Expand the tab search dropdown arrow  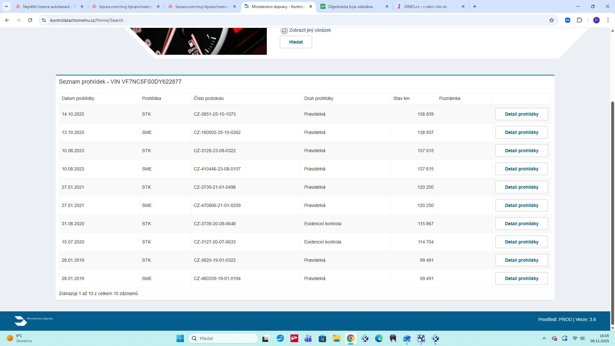click(6, 6)
